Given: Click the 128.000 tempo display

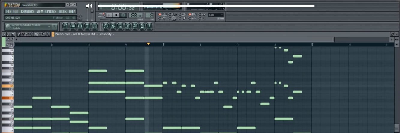Looking at the screenshot, I should click(136, 15).
